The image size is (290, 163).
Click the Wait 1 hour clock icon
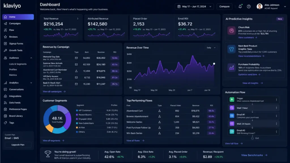tap(232, 108)
